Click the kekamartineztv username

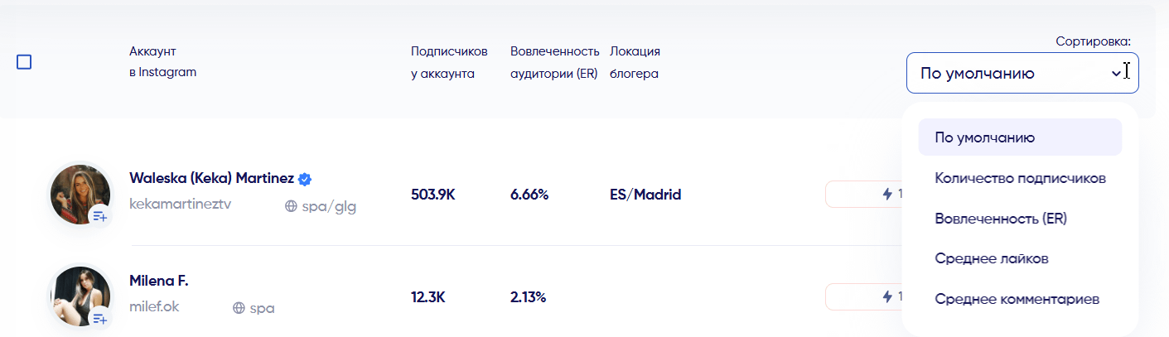181,205
